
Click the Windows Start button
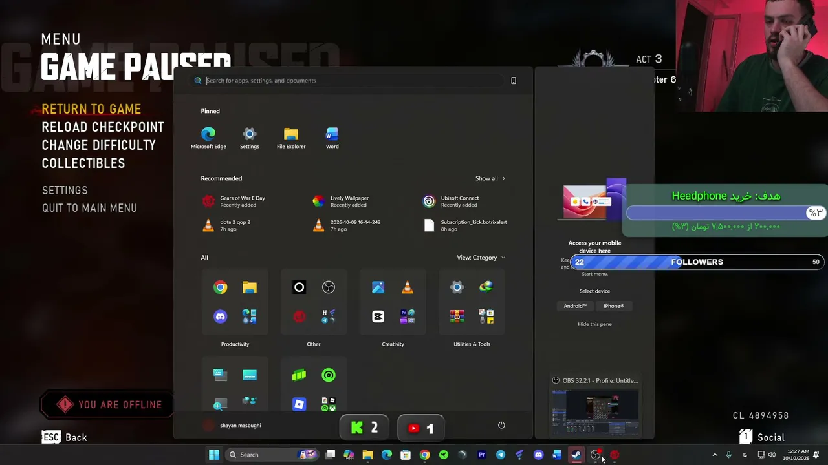click(213, 455)
